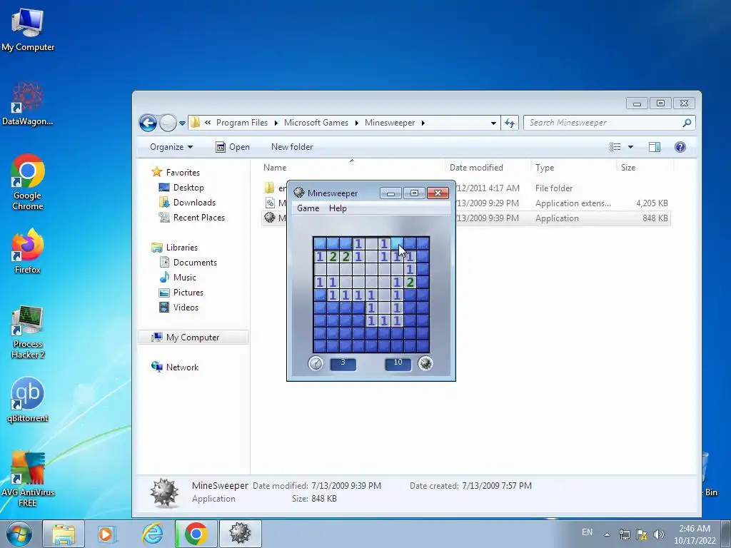
Task: Click the File folder row
Action: click(466, 188)
